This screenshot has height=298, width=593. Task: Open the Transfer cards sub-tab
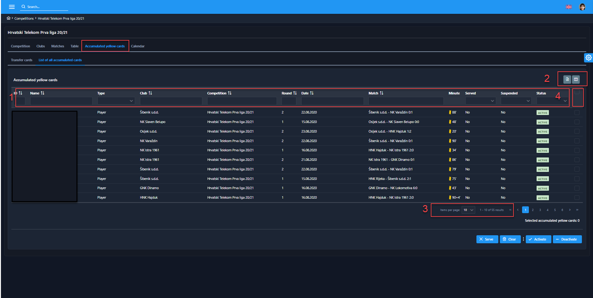point(22,60)
